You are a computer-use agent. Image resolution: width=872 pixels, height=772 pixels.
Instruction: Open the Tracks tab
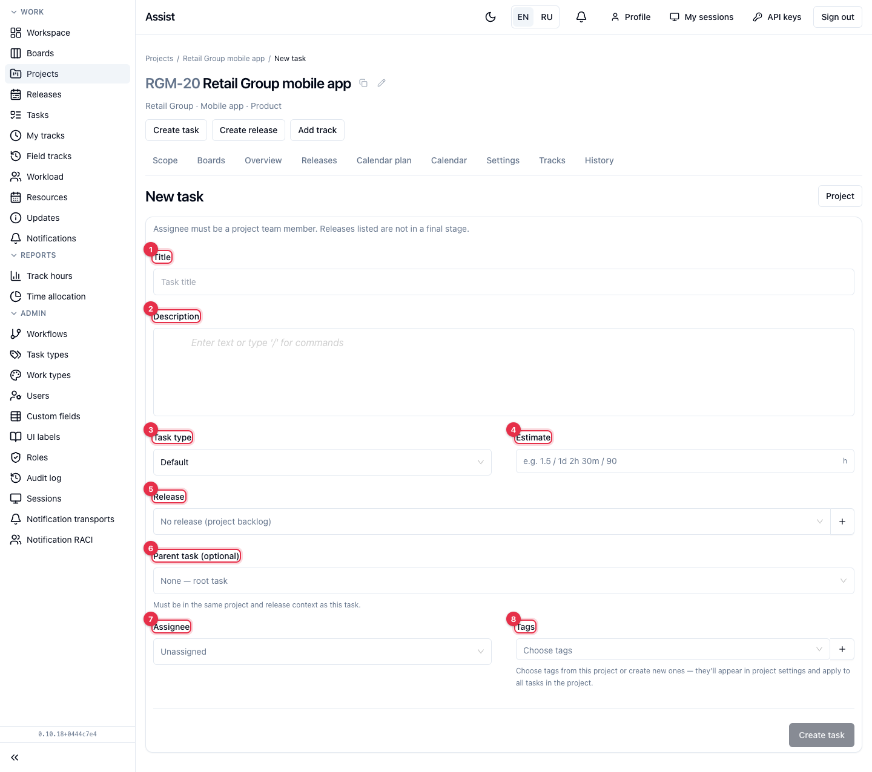point(552,160)
